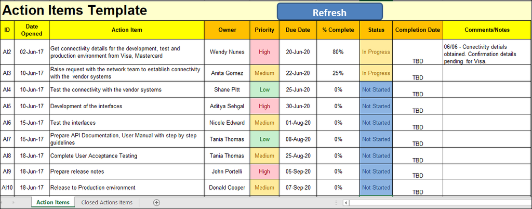Select the Low priority cell for AI4
Screen dimensions: 532x209
point(264,90)
